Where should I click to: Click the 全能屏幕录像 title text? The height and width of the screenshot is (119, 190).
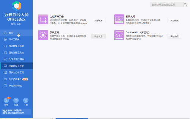coord(57,17)
